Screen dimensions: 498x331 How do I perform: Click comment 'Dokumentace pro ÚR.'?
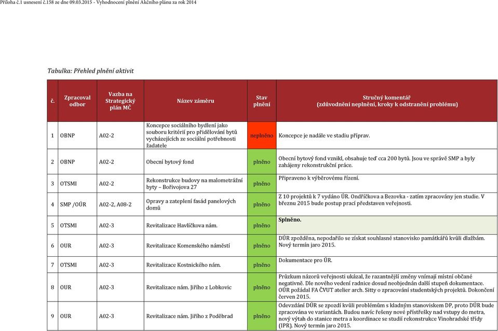pyautogui.click(x=305, y=260)
